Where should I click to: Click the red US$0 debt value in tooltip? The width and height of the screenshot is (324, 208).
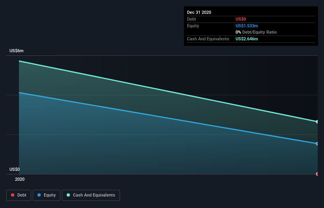click(241, 19)
